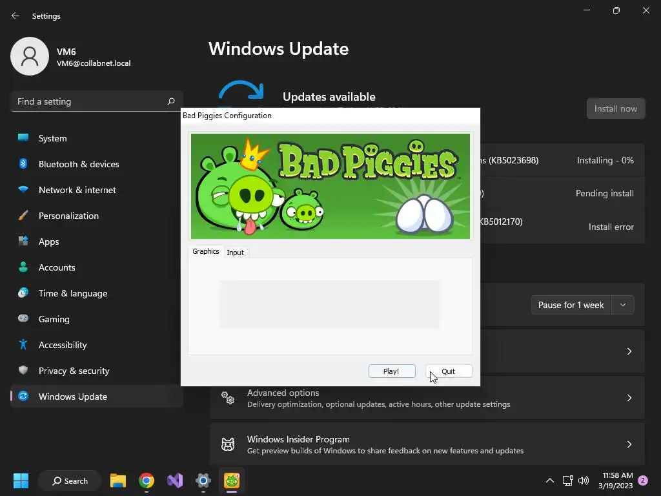The height and width of the screenshot is (496, 661).
Task: Open Apps settings
Action: coord(97,242)
